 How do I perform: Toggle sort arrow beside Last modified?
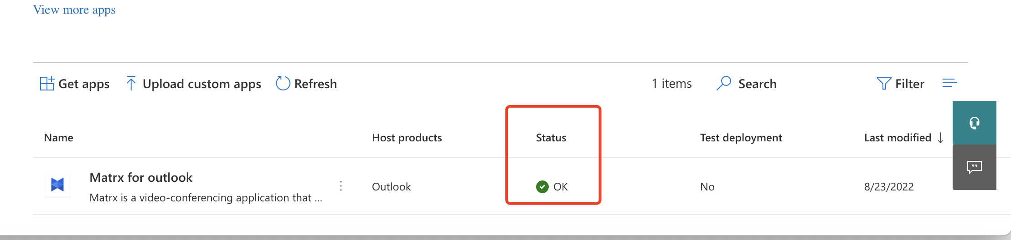(940, 138)
